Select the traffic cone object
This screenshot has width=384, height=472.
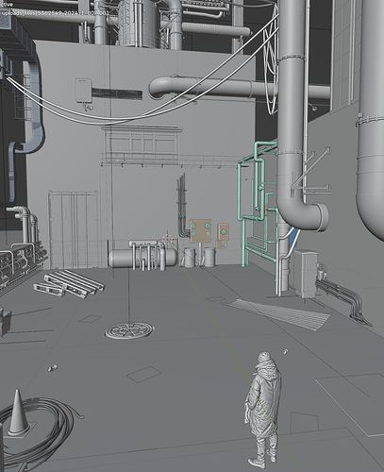[x=18, y=413]
